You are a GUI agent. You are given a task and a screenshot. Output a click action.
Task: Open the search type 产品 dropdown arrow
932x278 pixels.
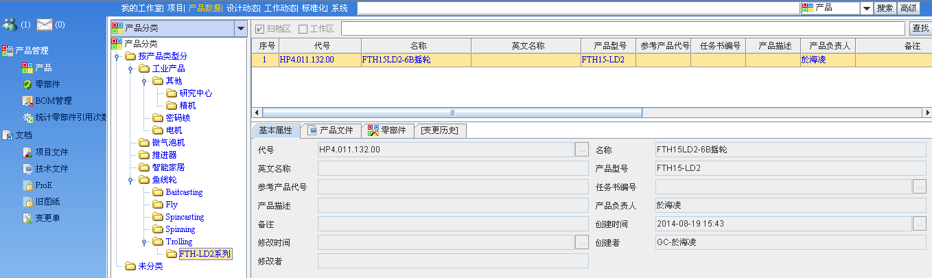click(867, 8)
